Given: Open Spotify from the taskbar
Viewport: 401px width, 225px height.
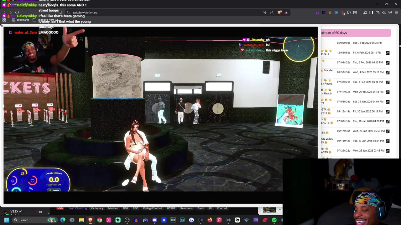Looking at the screenshot, I should point(274,220).
